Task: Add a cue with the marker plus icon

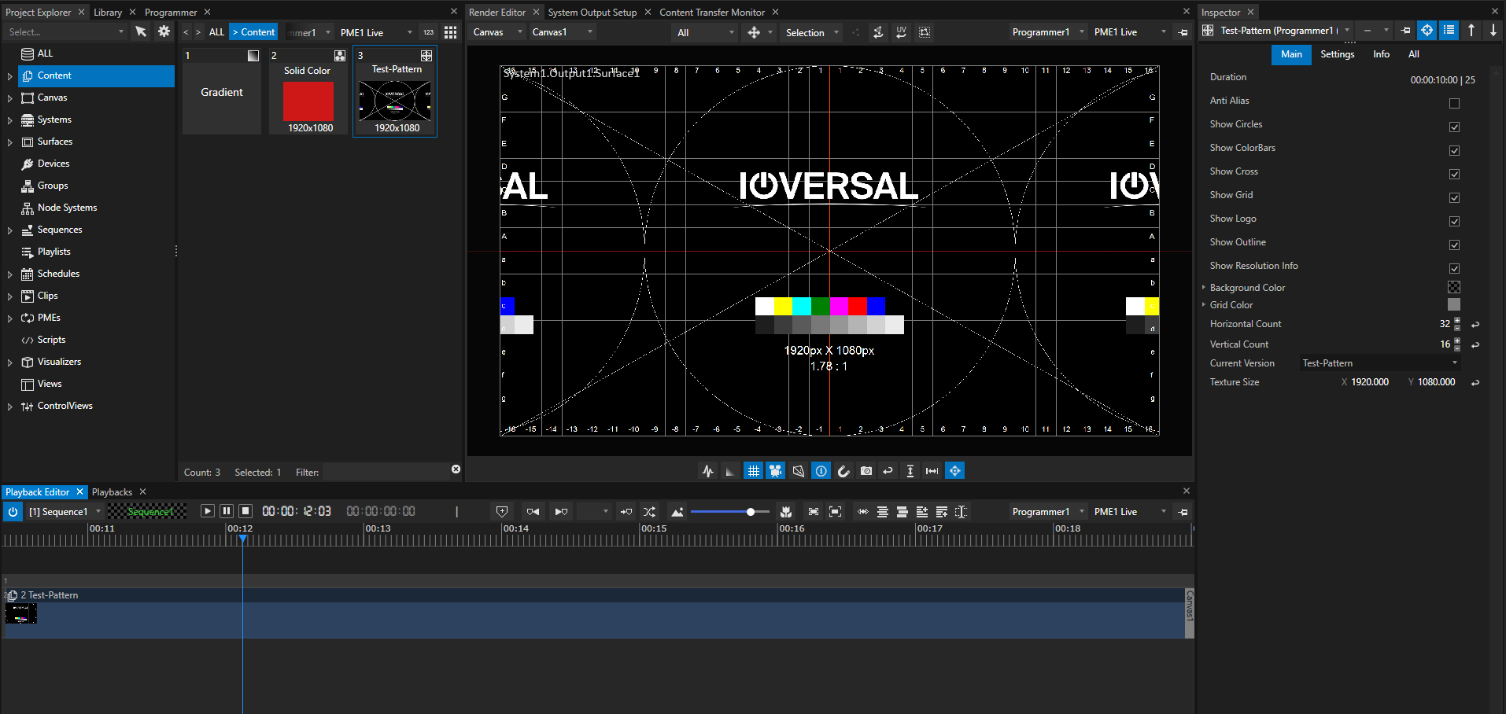Action: (502, 512)
